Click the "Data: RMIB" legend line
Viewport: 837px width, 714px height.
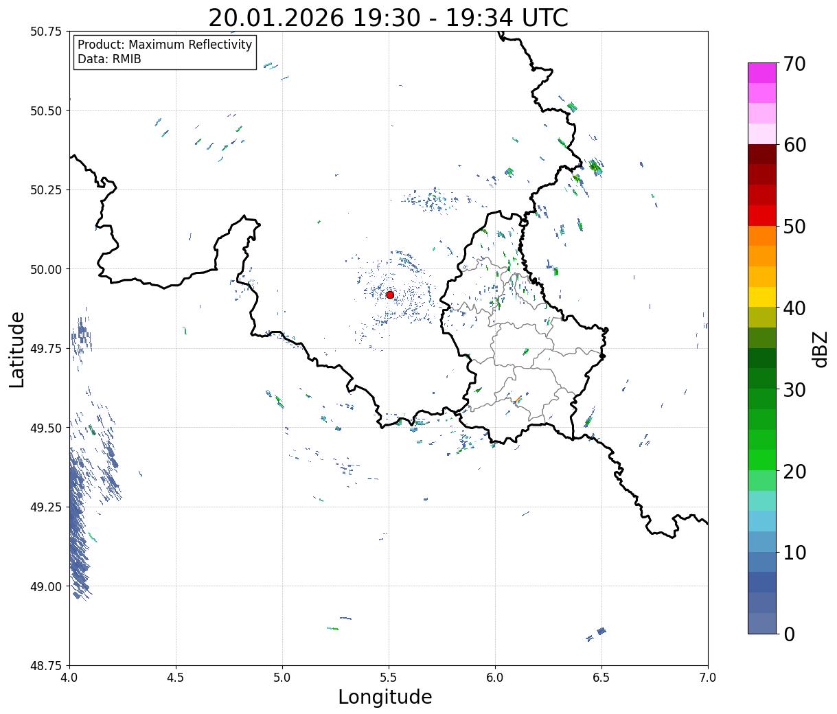[109, 59]
